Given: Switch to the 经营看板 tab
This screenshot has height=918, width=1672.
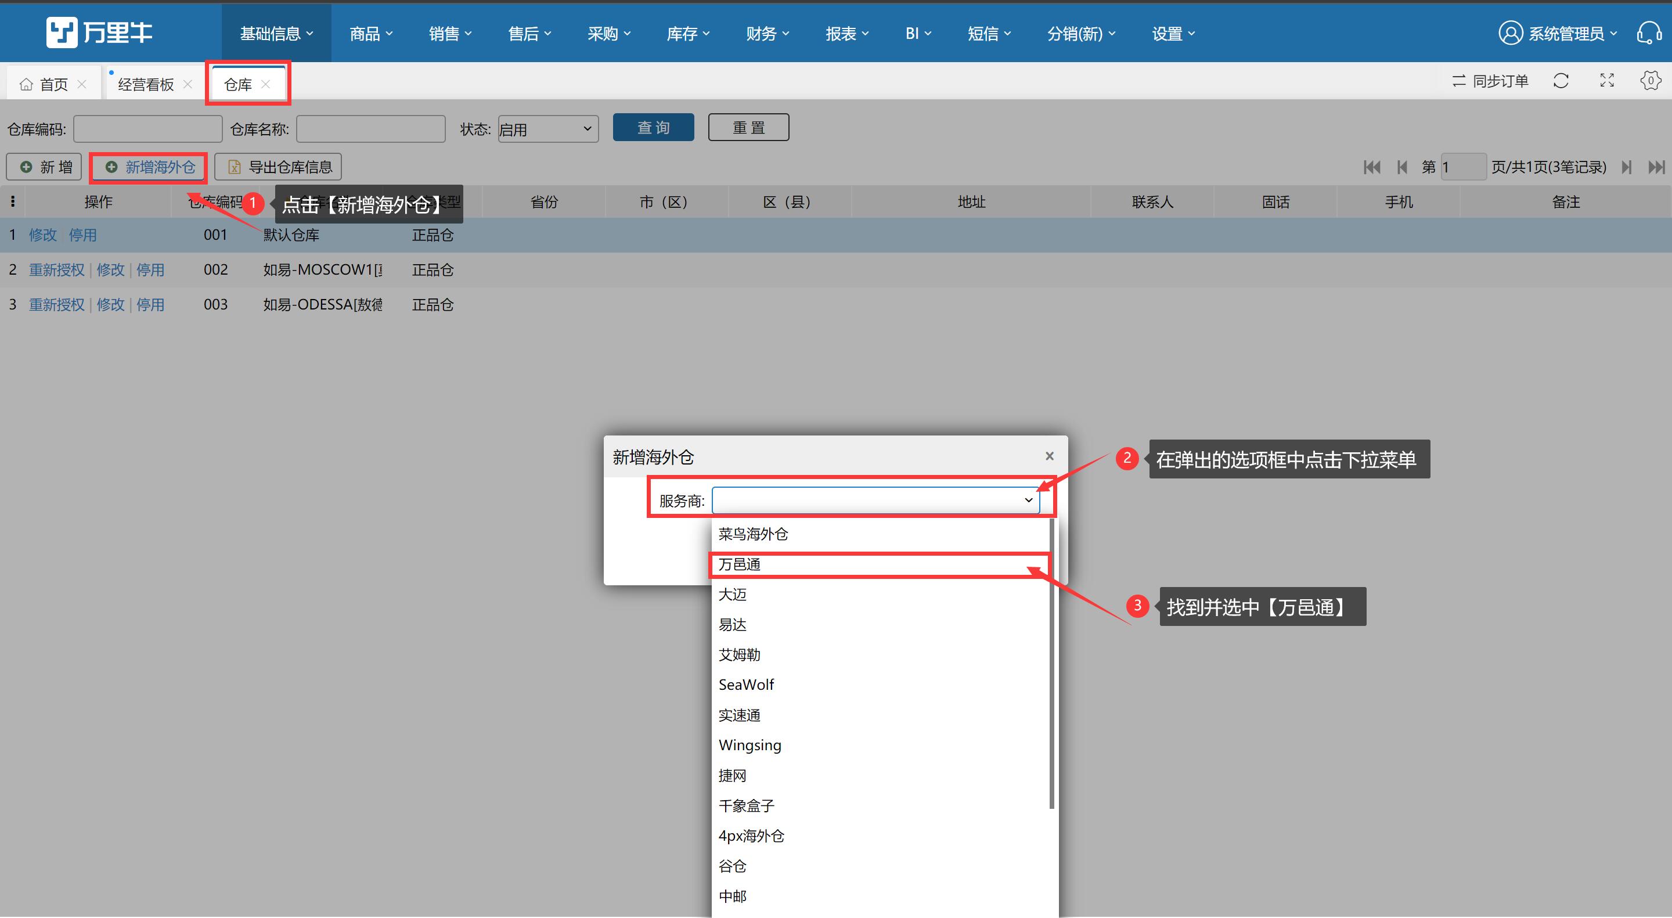Looking at the screenshot, I should 146,84.
